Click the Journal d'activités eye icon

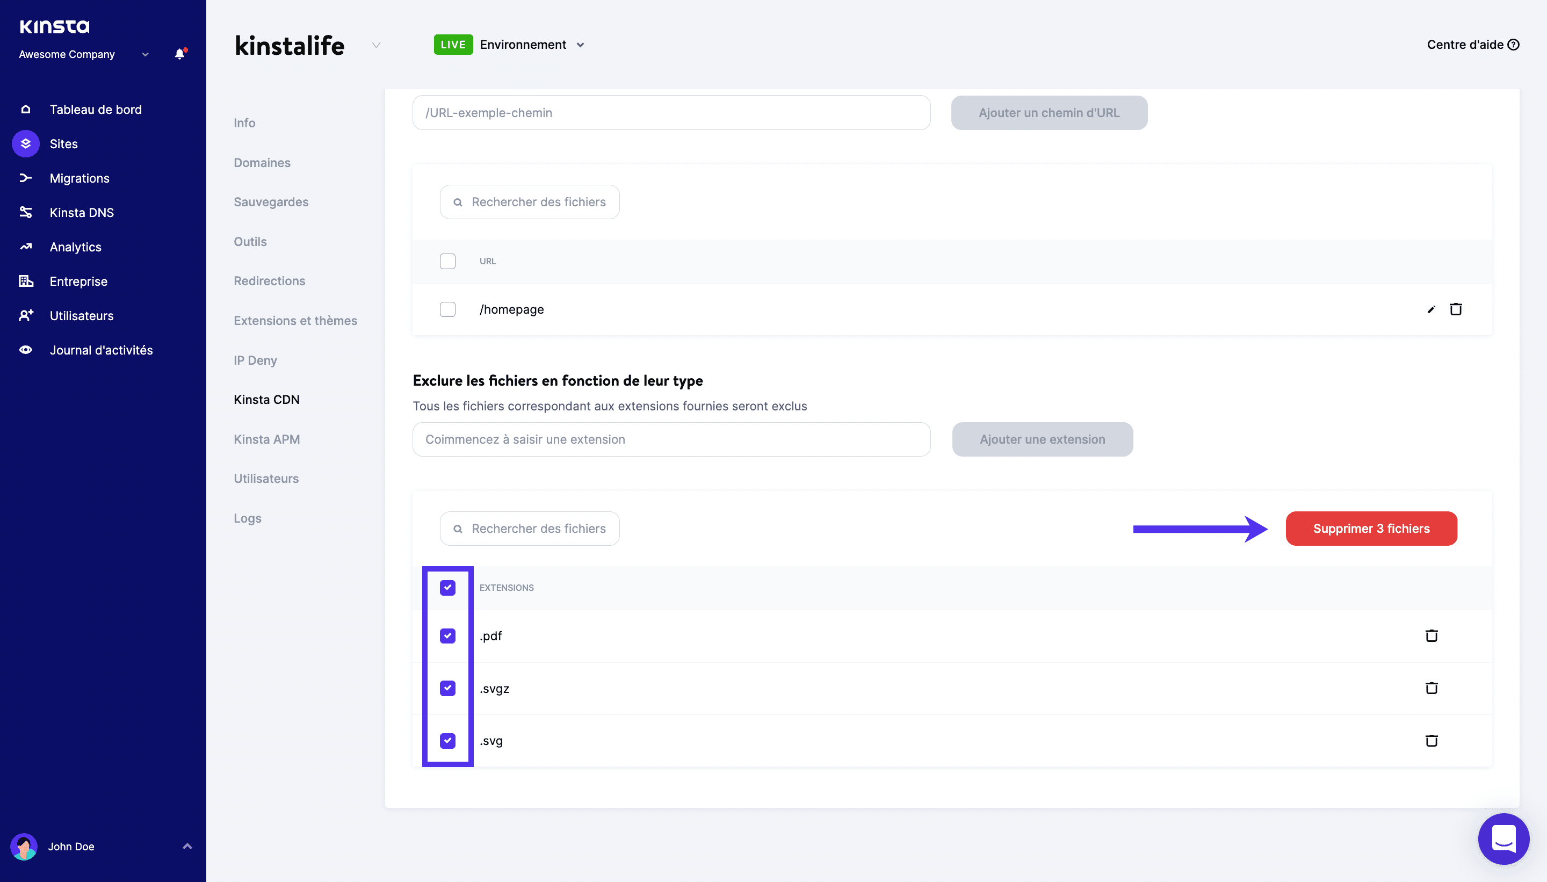click(25, 350)
